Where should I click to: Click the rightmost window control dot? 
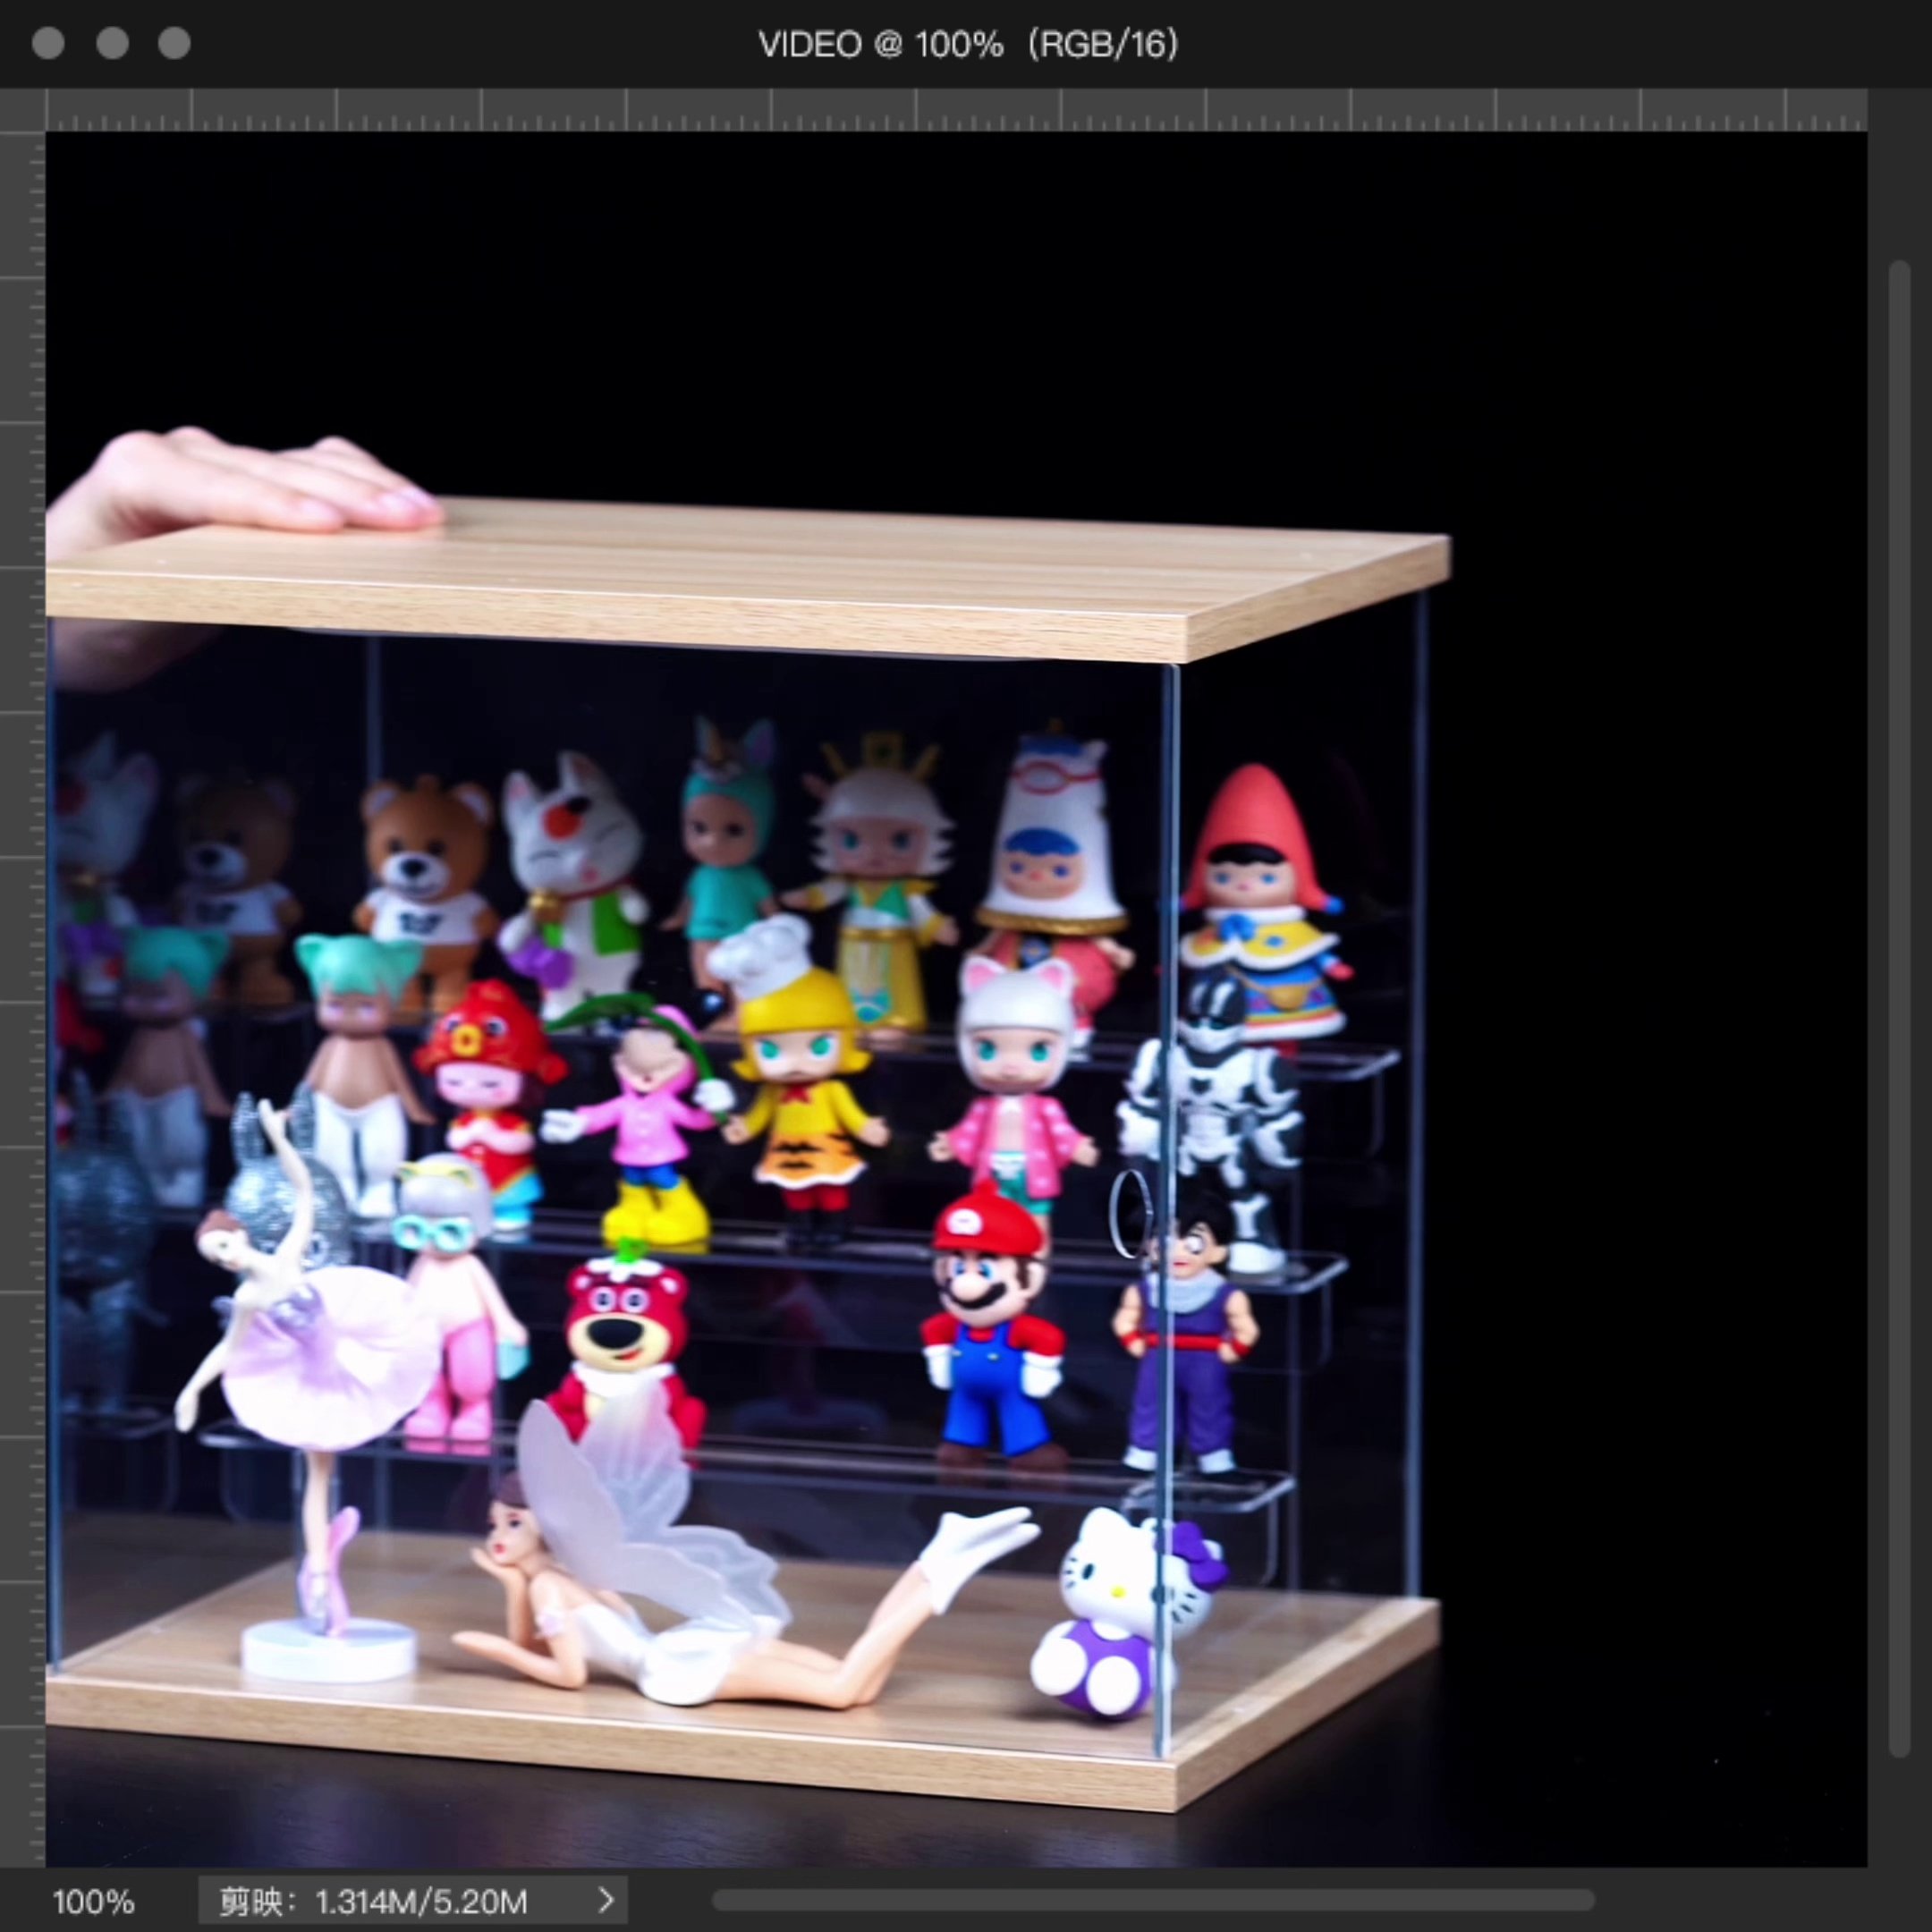174,44
